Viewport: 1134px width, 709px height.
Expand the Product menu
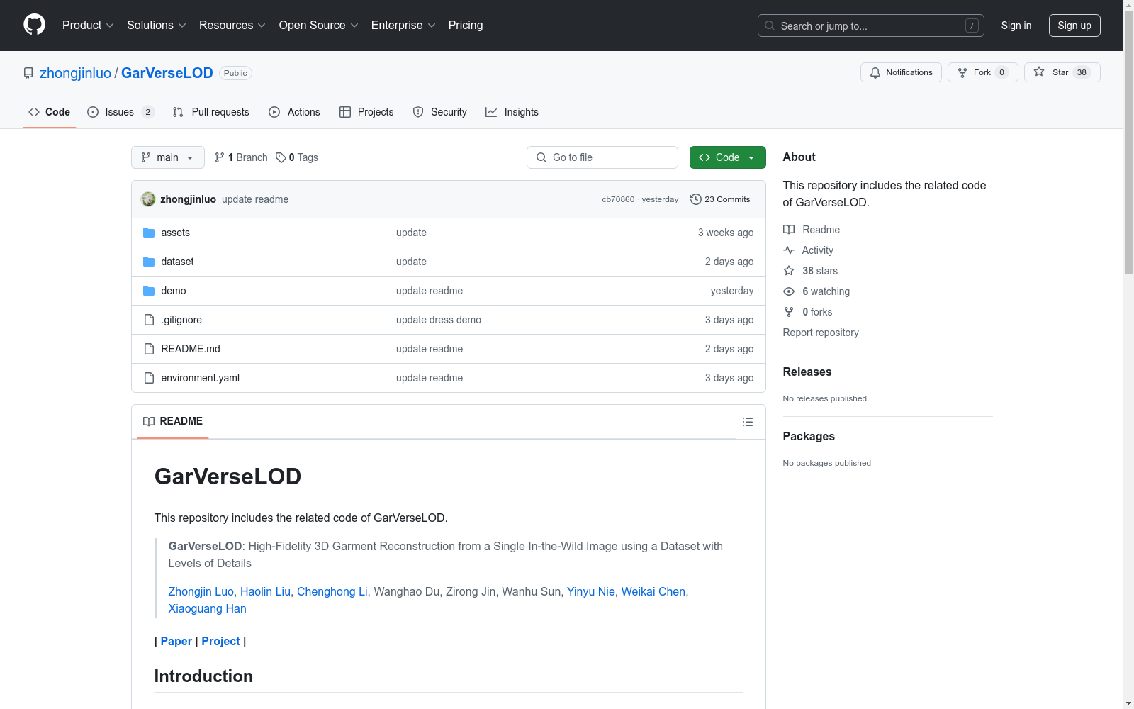click(x=88, y=26)
